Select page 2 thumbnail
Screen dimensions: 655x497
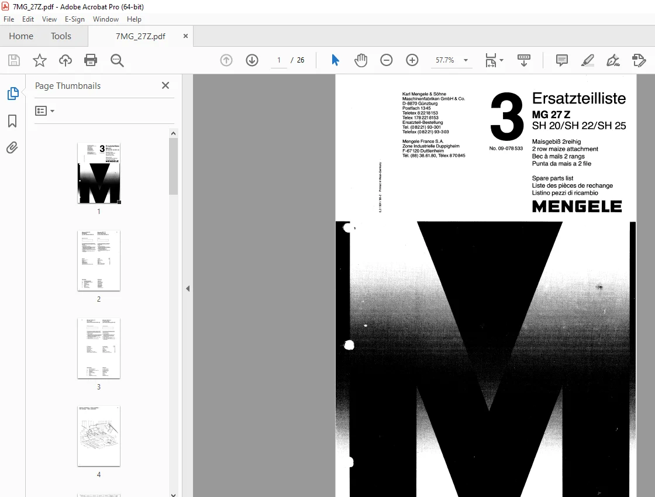click(x=99, y=261)
